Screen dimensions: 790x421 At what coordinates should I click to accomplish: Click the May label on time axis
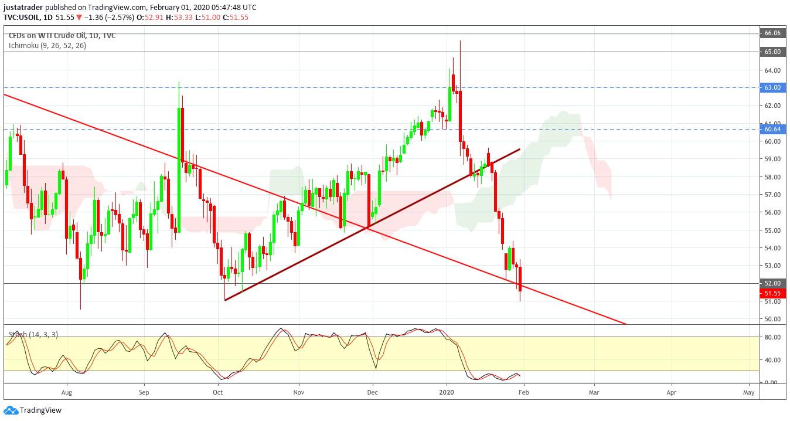point(748,392)
